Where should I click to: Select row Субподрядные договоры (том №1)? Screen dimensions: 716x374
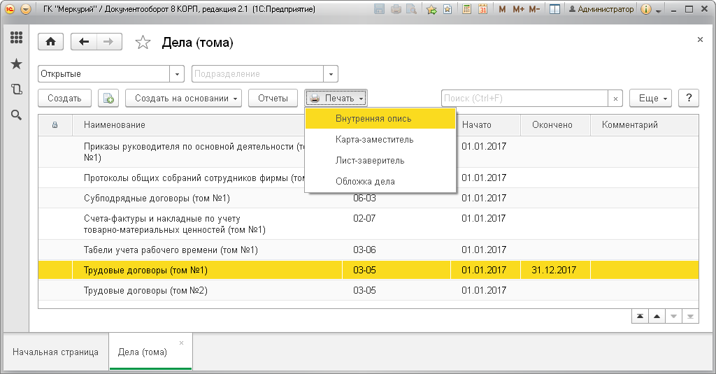(x=368, y=199)
